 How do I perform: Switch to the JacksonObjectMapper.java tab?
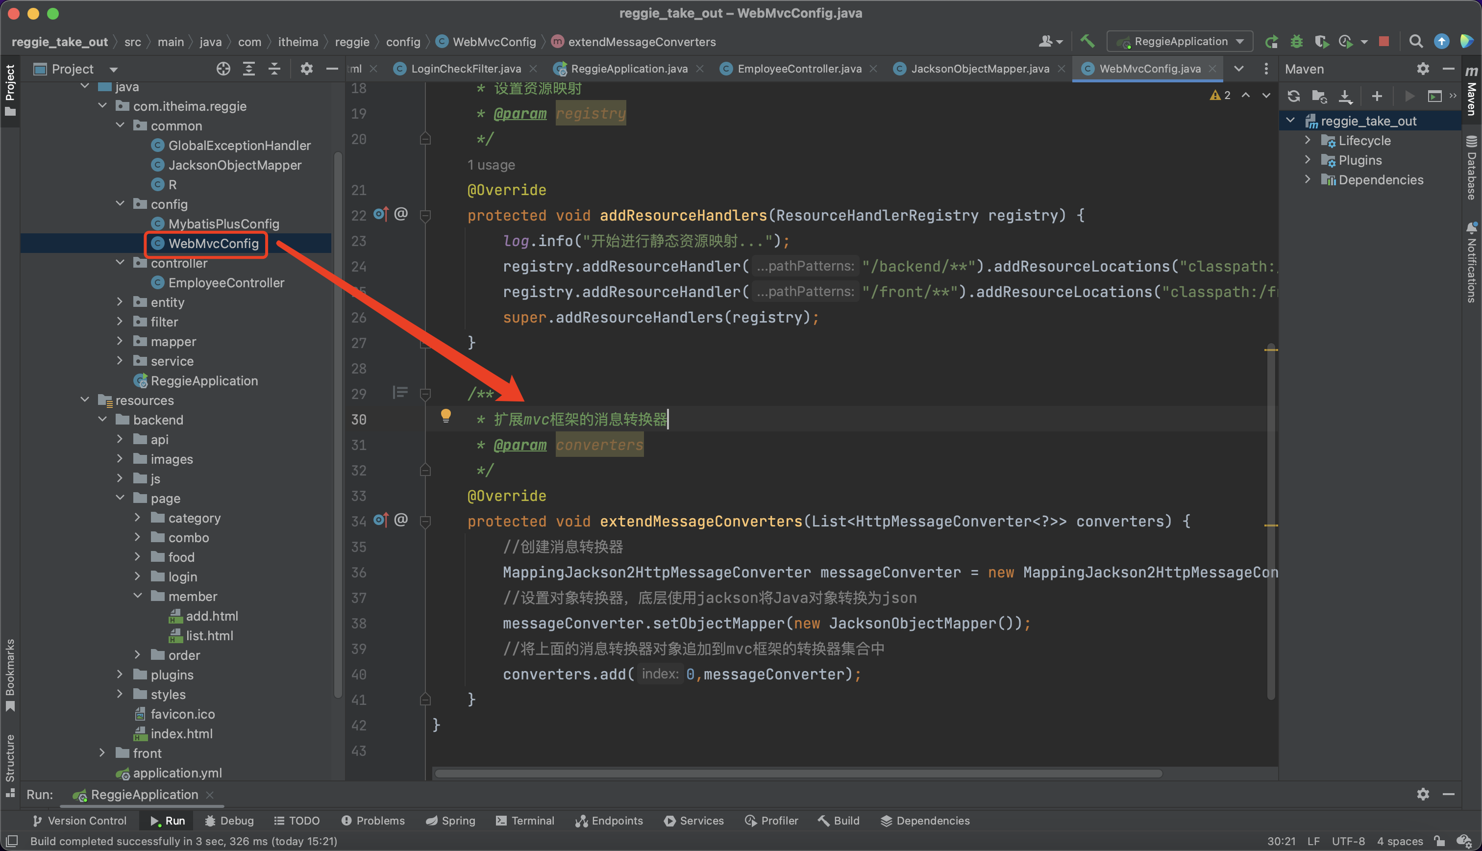point(979,69)
